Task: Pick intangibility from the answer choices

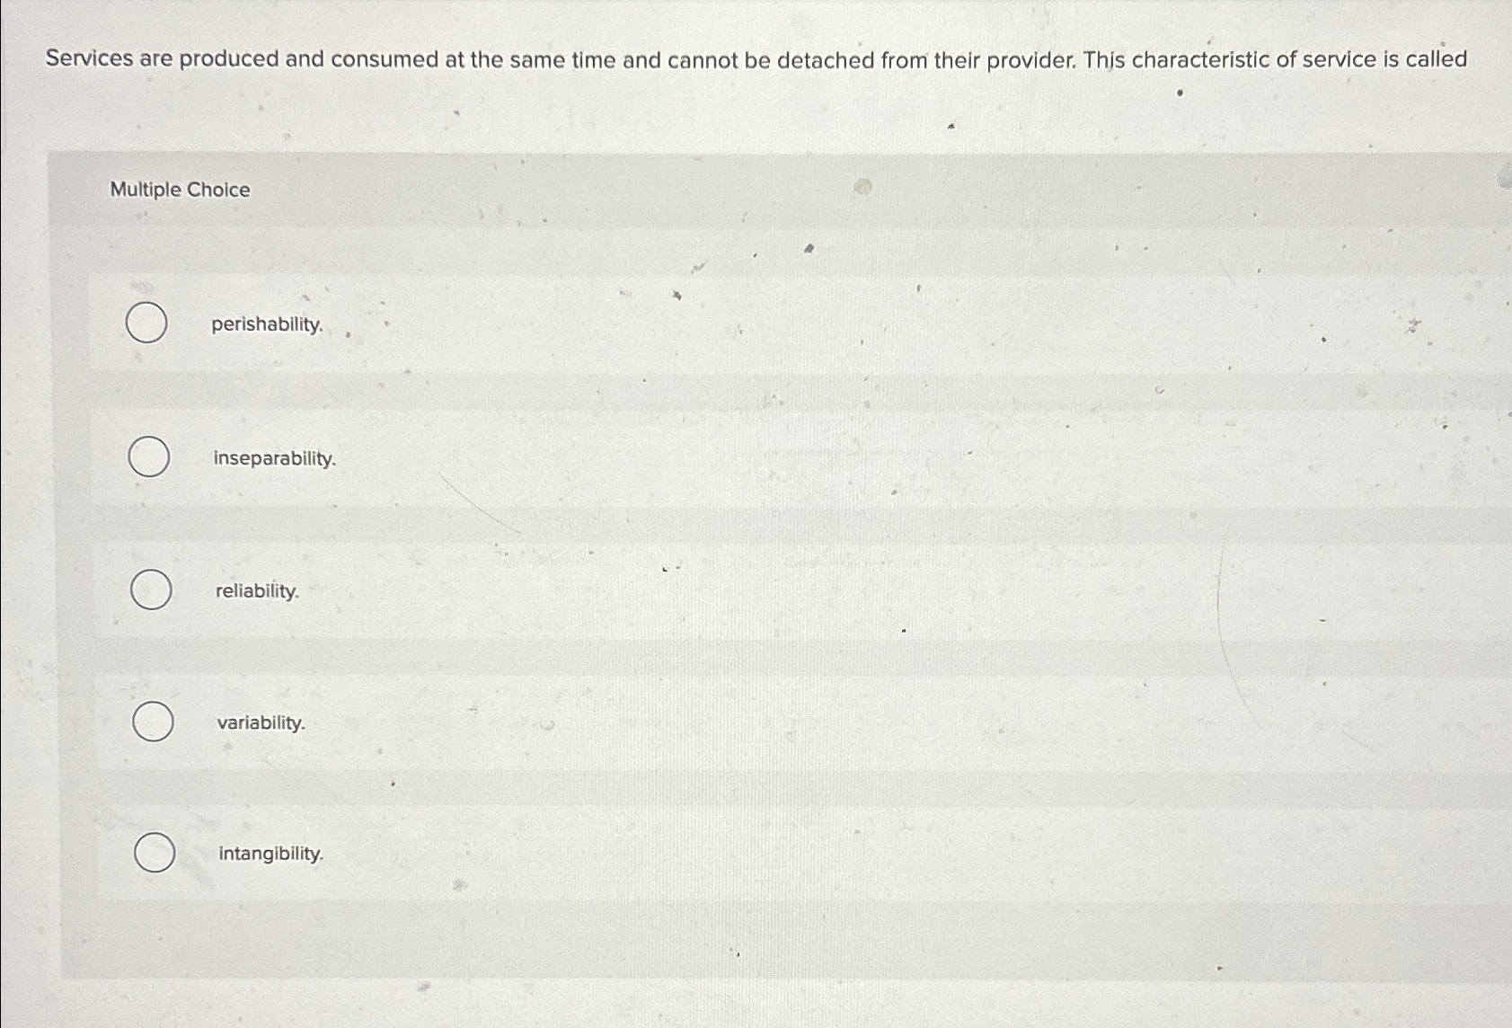Action: 153,853
